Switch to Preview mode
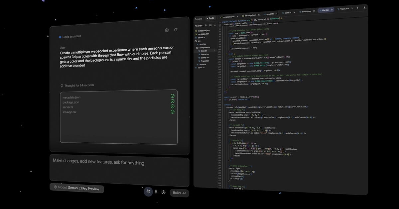The image size is (399, 209). point(198,18)
